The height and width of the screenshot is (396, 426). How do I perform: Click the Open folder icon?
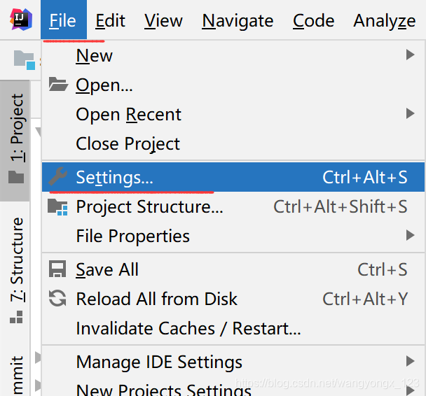(57, 85)
